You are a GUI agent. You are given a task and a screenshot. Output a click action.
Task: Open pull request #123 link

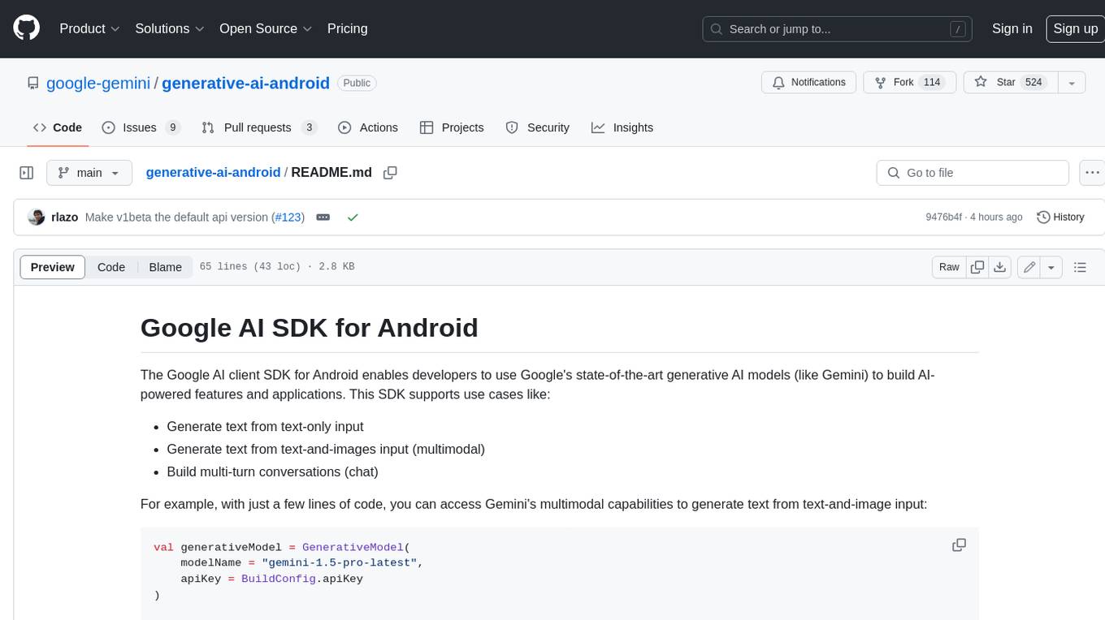288,217
